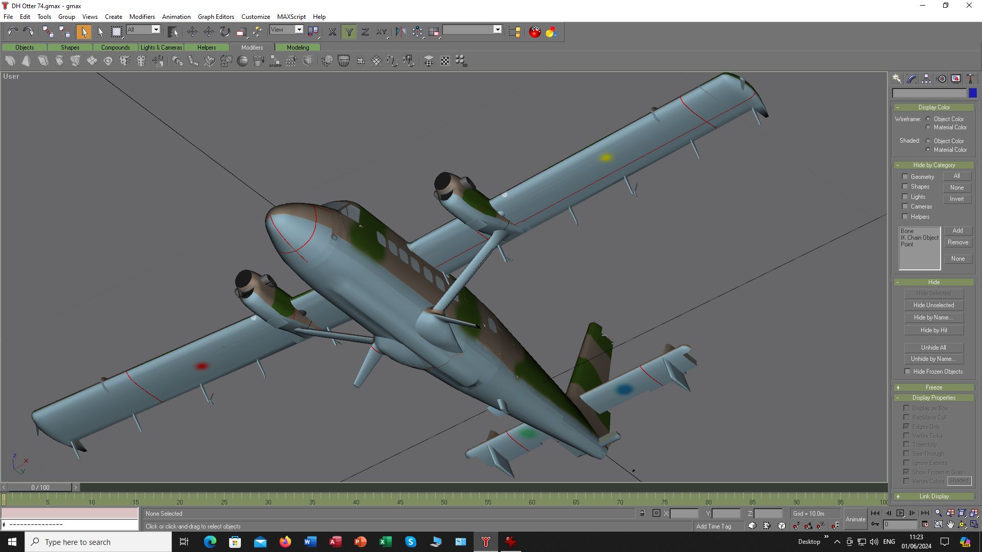Image resolution: width=982 pixels, height=552 pixels.
Task: Check the Geometry hide category box
Action: pyautogui.click(x=905, y=177)
